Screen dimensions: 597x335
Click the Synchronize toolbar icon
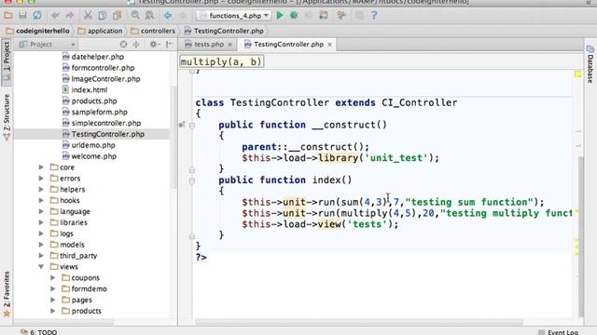click(x=37, y=16)
